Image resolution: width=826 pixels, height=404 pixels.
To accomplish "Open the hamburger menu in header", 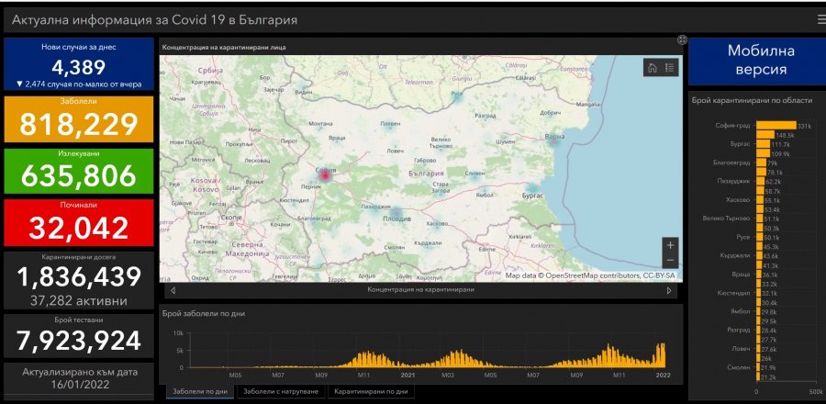I will pyautogui.click(x=820, y=19).
